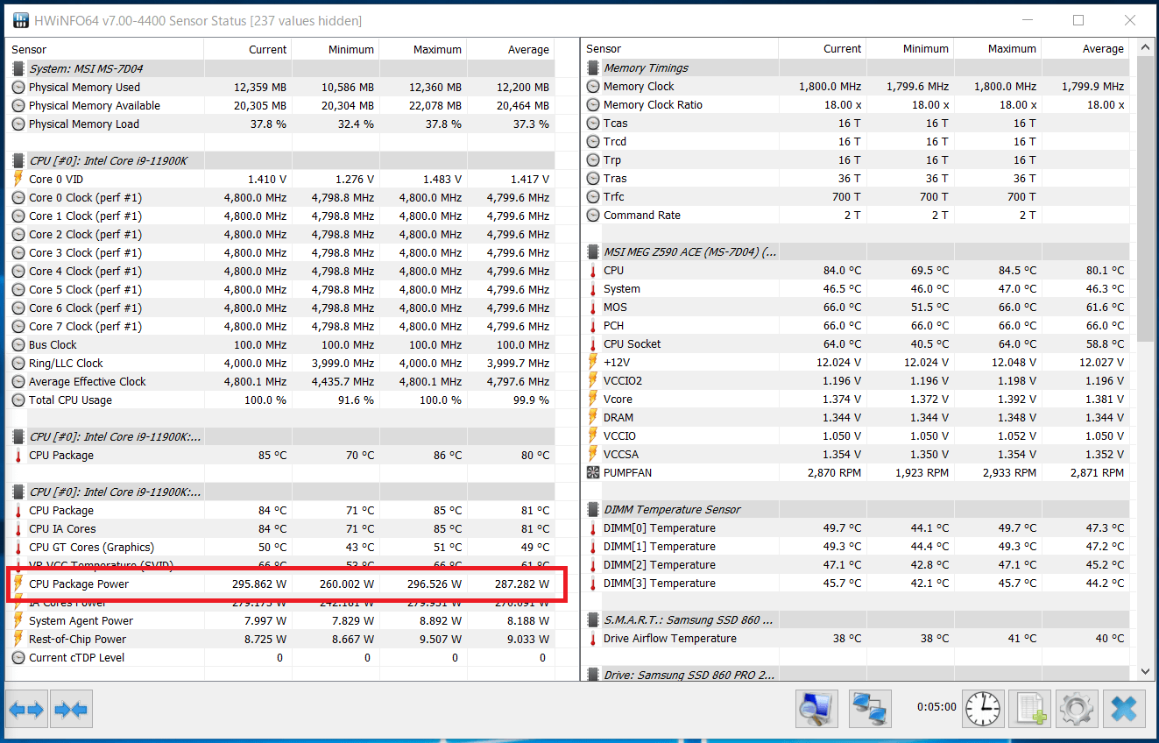Click the thermometer icon beside PCH
1159x743 pixels.
pos(593,326)
